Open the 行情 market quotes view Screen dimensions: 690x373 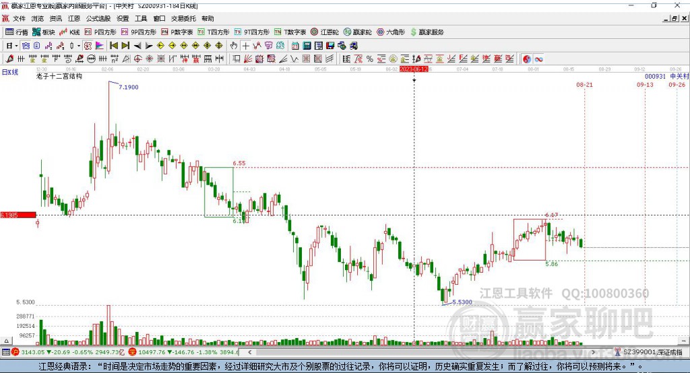[x=16, y=32]
